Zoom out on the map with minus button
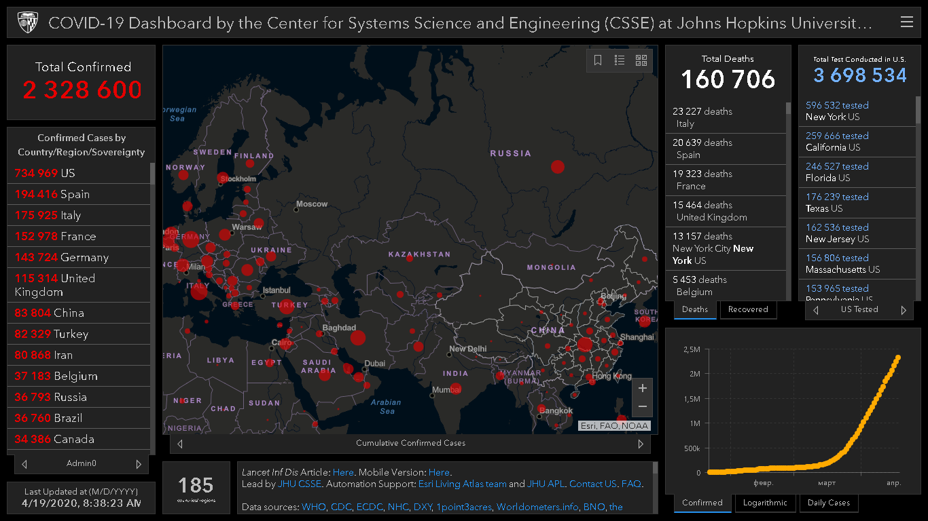 click(x=642, y=407)
